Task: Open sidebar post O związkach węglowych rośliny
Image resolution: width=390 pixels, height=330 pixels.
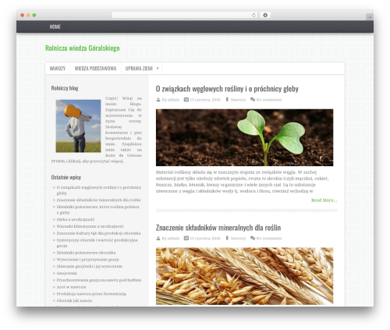Action: coord(99,190)
